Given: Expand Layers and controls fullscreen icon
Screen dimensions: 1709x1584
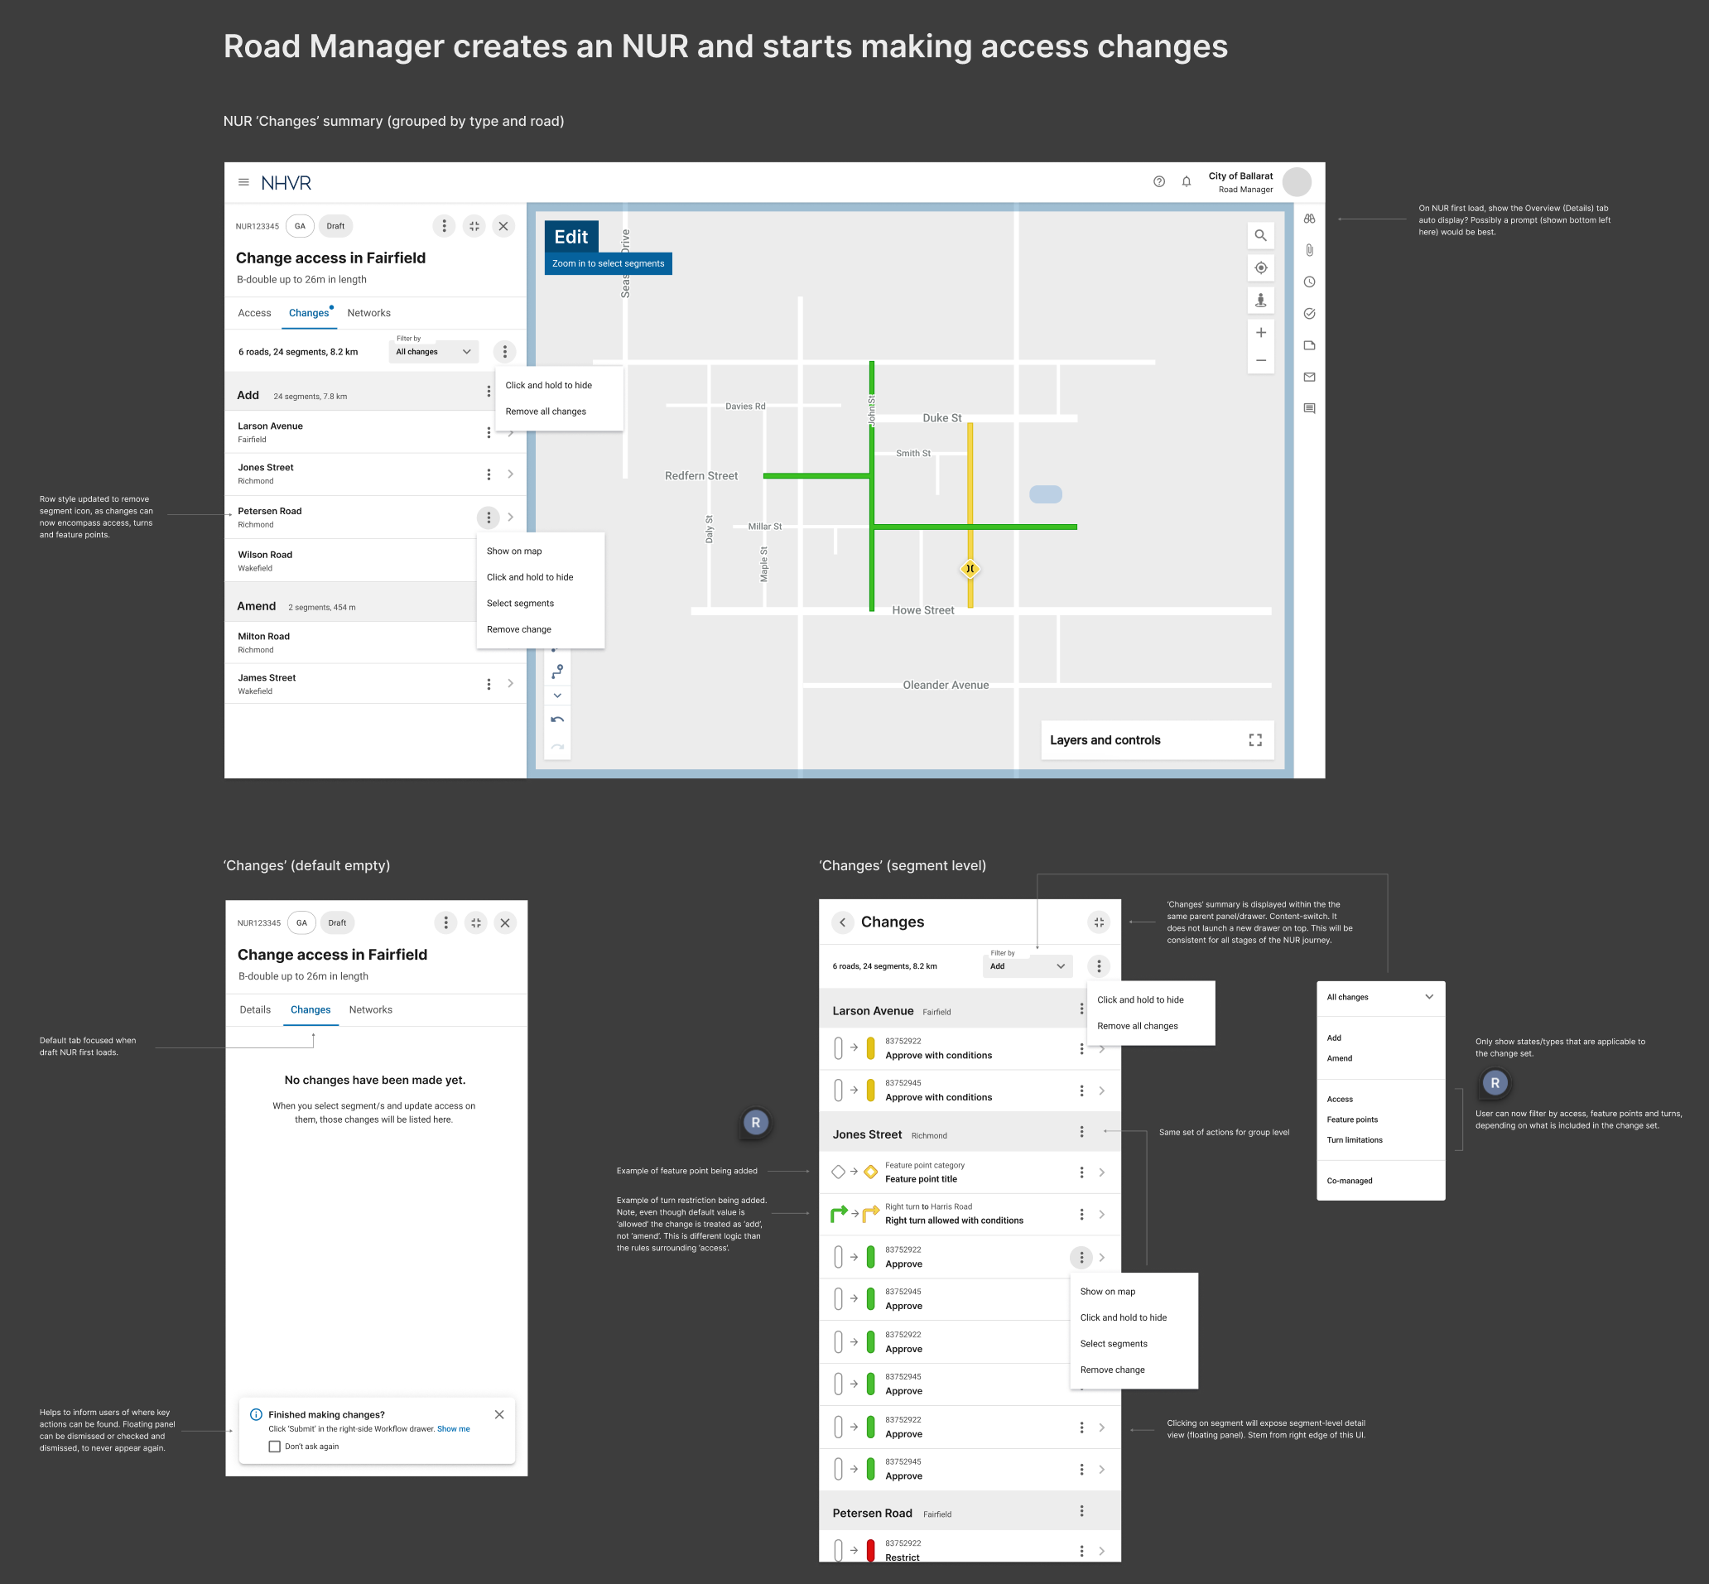Looking at the screenshot, I should point(1254,739).
